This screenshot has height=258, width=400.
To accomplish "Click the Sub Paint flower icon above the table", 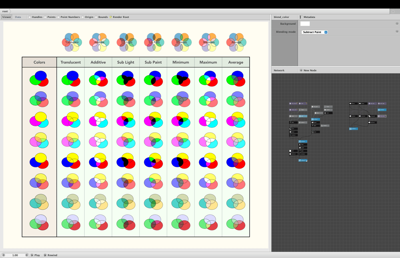I will point(154,42).
